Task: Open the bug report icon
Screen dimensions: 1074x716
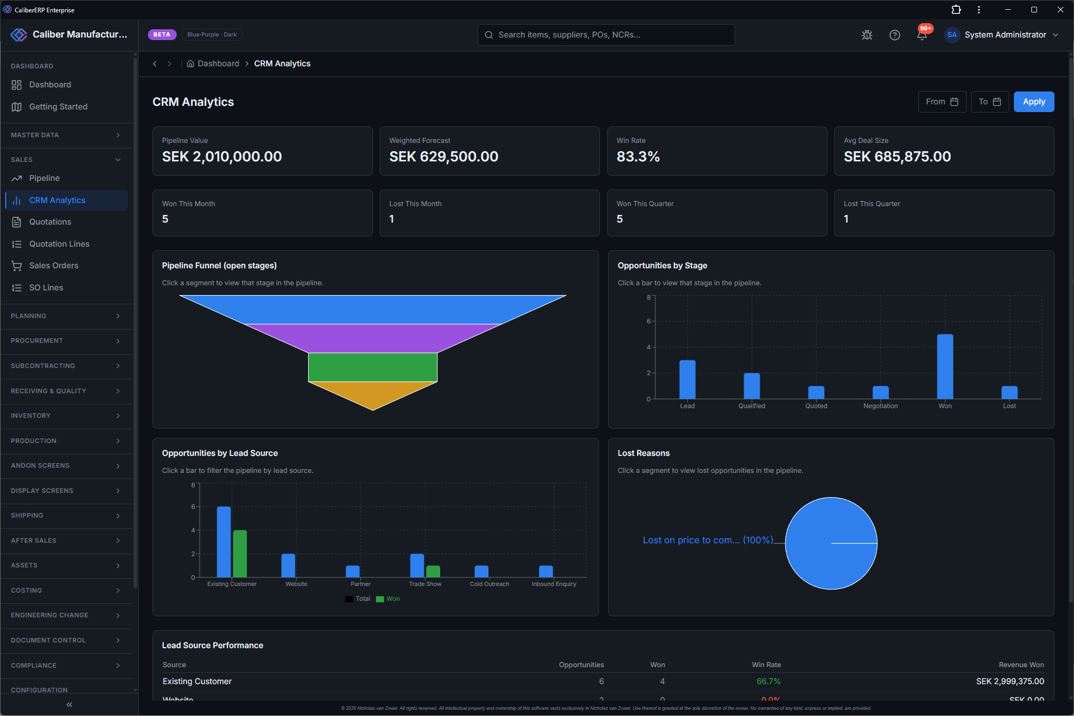Action: 867,35
